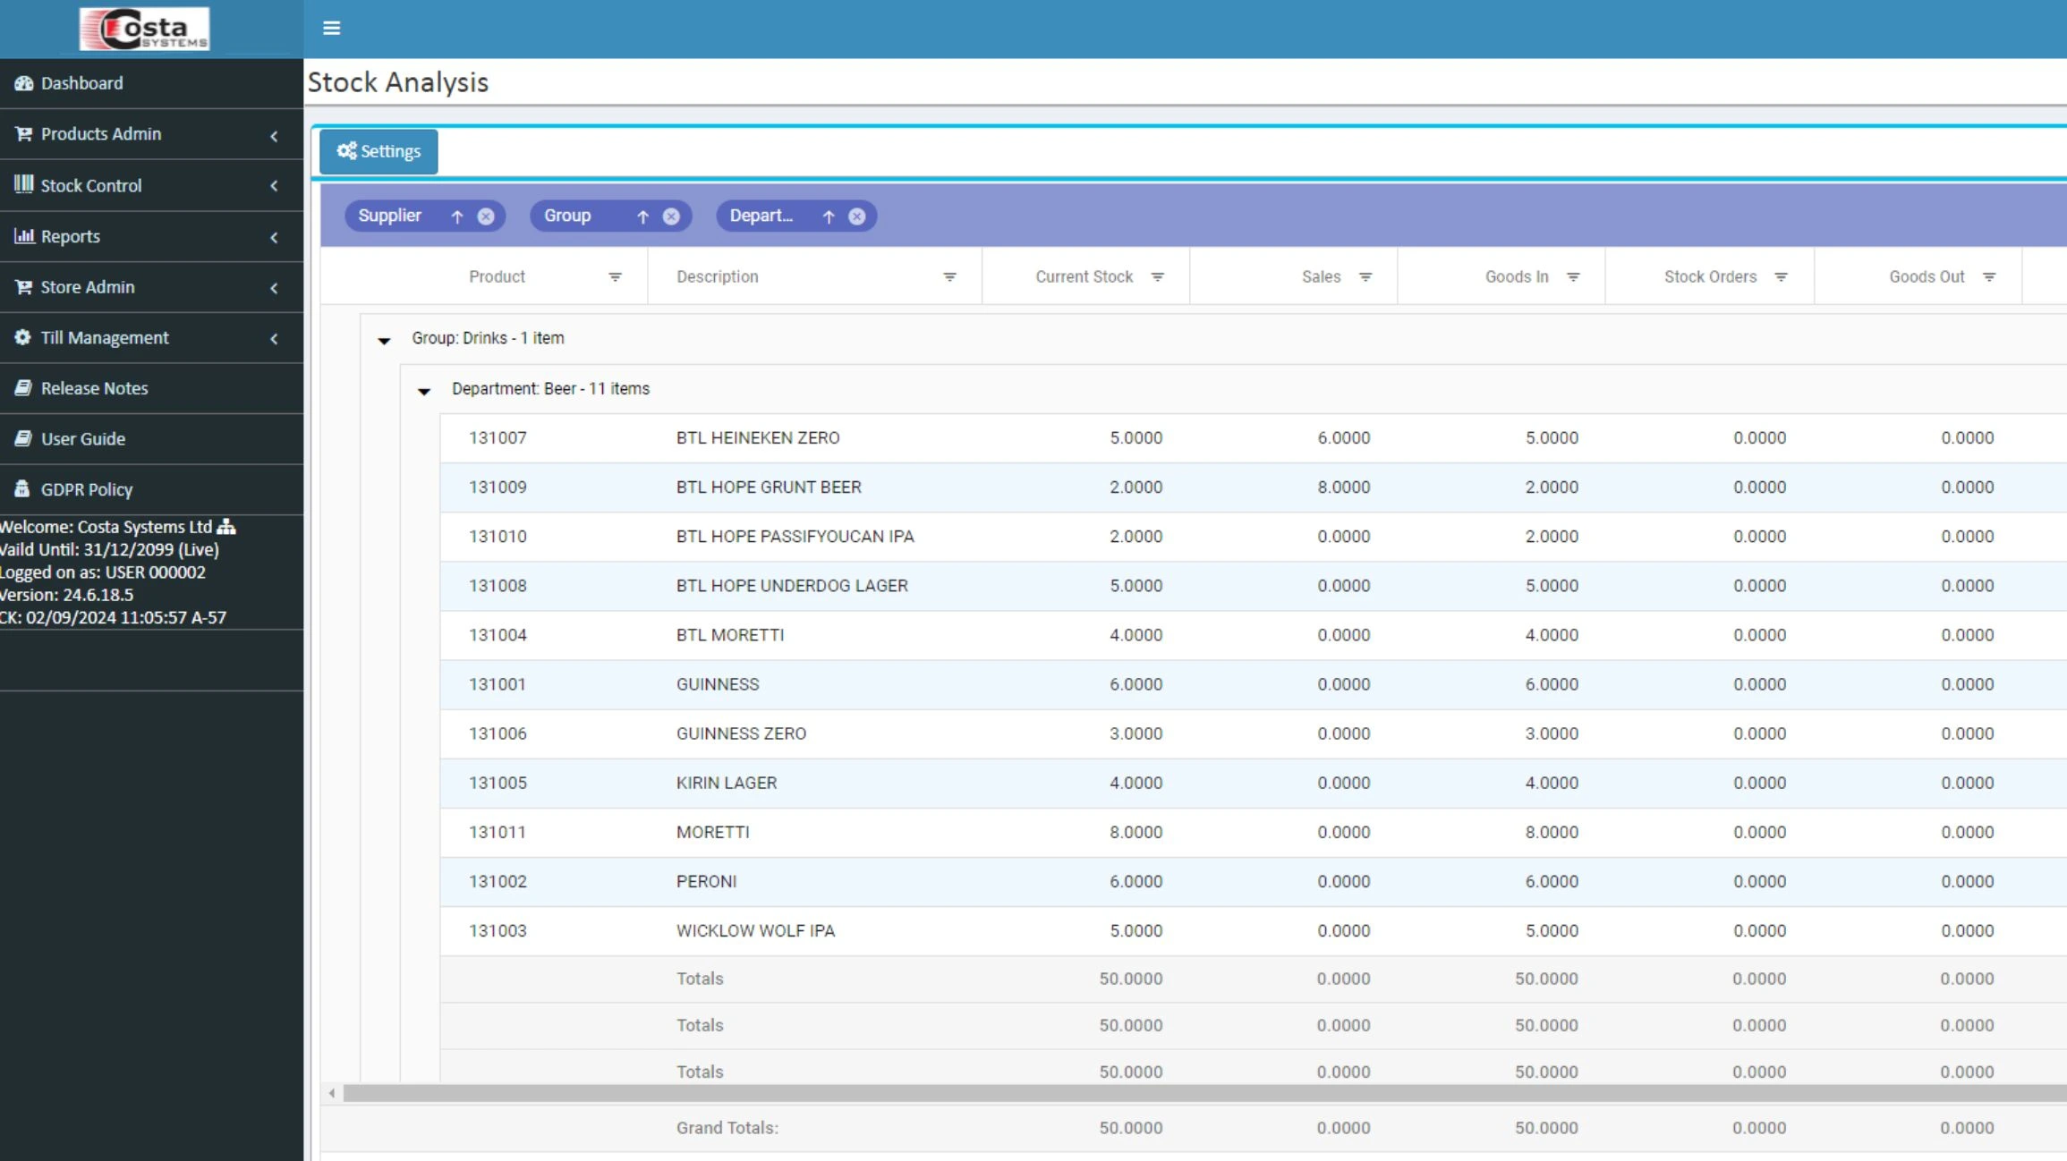Open the Product column filter icon
Screen dimensions: 2067x1161
pos(615,277)
